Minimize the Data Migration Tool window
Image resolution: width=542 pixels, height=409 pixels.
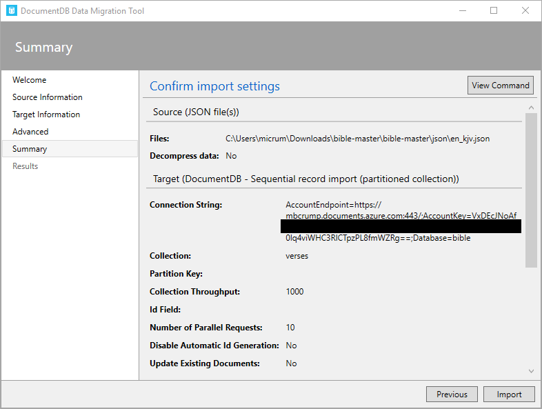[x=462, y=11]
